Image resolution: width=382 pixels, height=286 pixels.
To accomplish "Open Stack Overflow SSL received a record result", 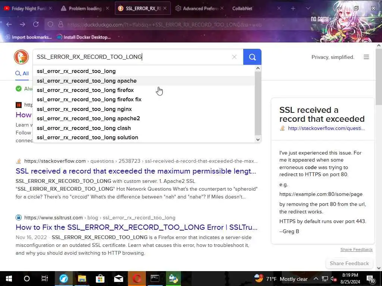I will click(x=136, y=171).
